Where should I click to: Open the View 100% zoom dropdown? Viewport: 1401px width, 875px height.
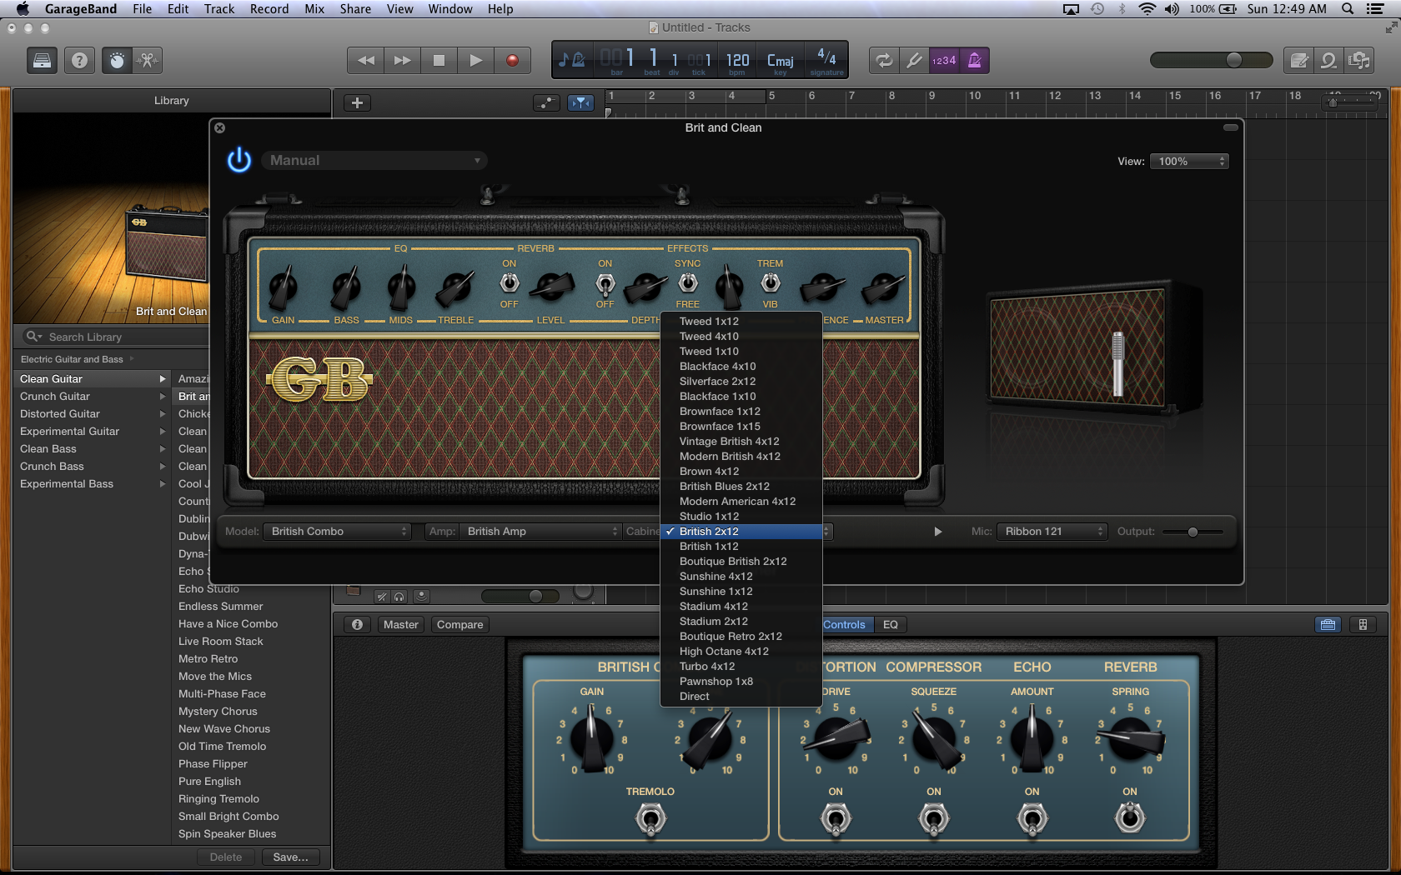(1189, 161)
